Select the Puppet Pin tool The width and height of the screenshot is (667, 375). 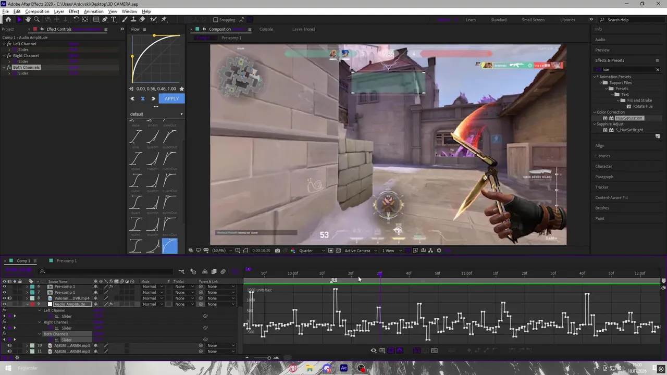[x=164, y=19]
